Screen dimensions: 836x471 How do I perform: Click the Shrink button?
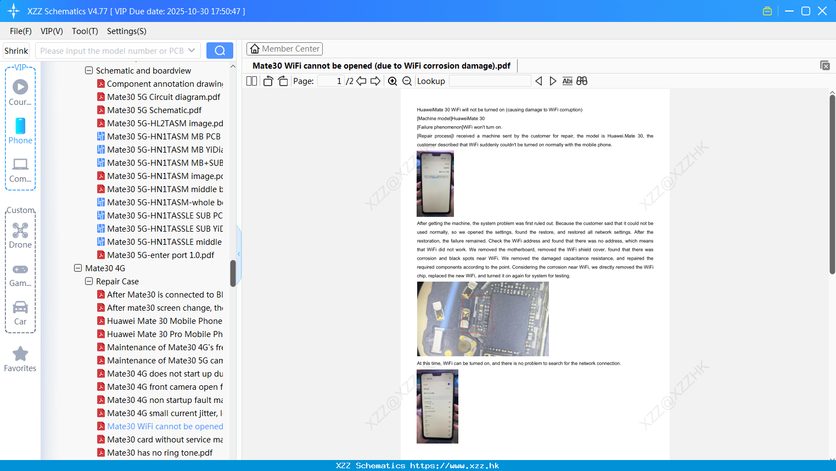coord(16,51)
